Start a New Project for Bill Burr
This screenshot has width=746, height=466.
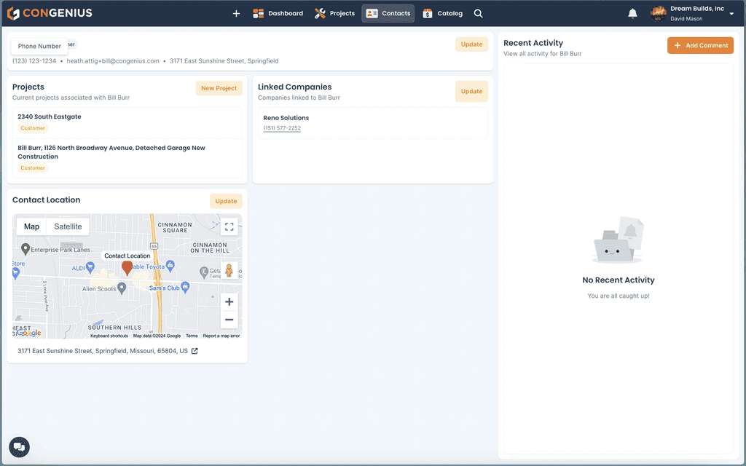[x=219, y=87]
